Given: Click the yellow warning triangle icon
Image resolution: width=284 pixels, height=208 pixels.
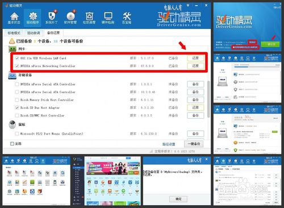Looking at the screenshot, I should click(12, 41).
